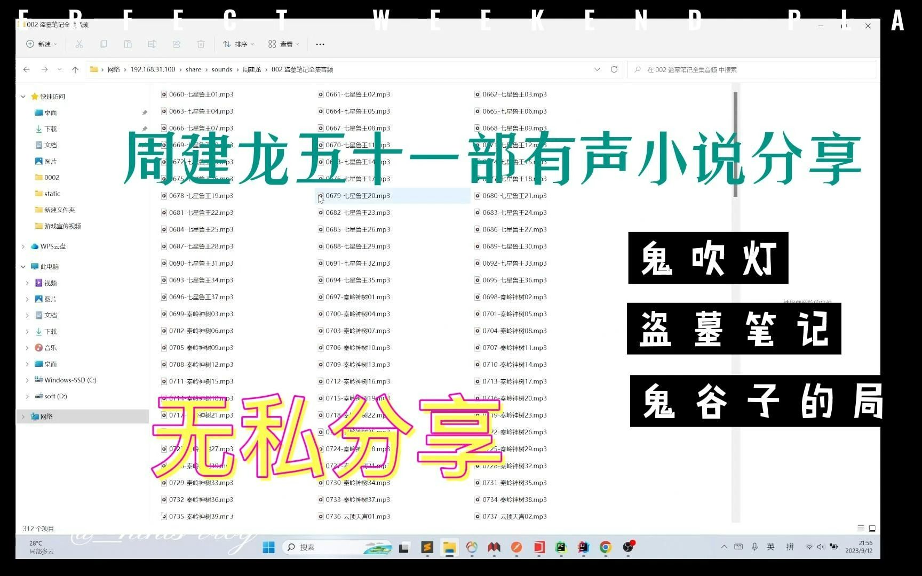
Task: Select file 0705-秦岭神树09.mp3
Action: click(197, 348)
